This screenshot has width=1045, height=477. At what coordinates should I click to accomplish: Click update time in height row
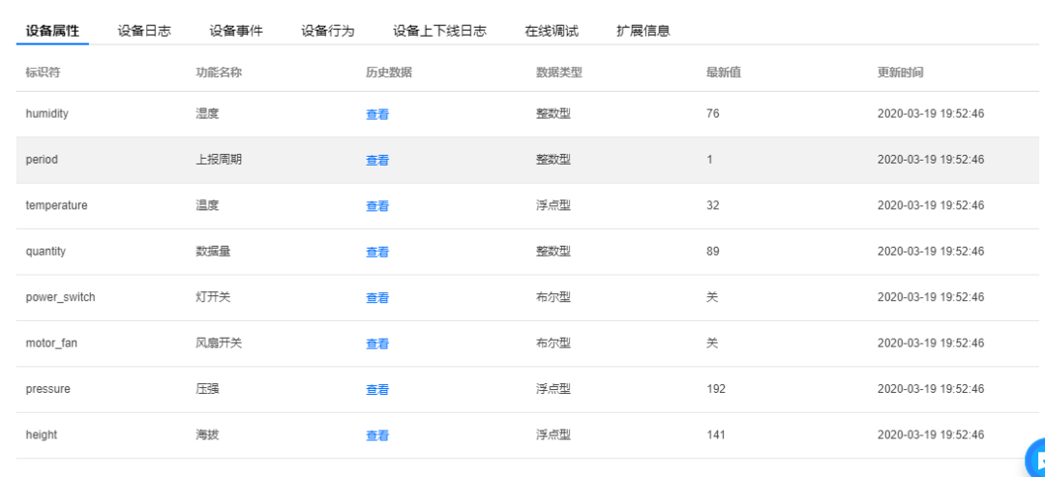click(931, 435)
